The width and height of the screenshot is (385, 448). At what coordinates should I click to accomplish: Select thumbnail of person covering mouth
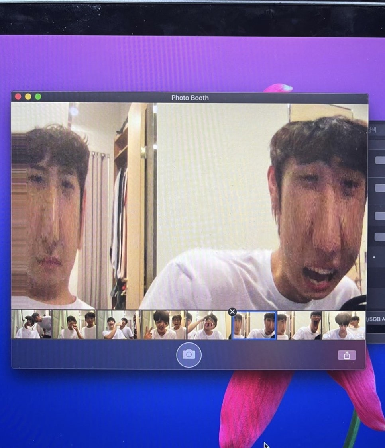click(75, 325)
